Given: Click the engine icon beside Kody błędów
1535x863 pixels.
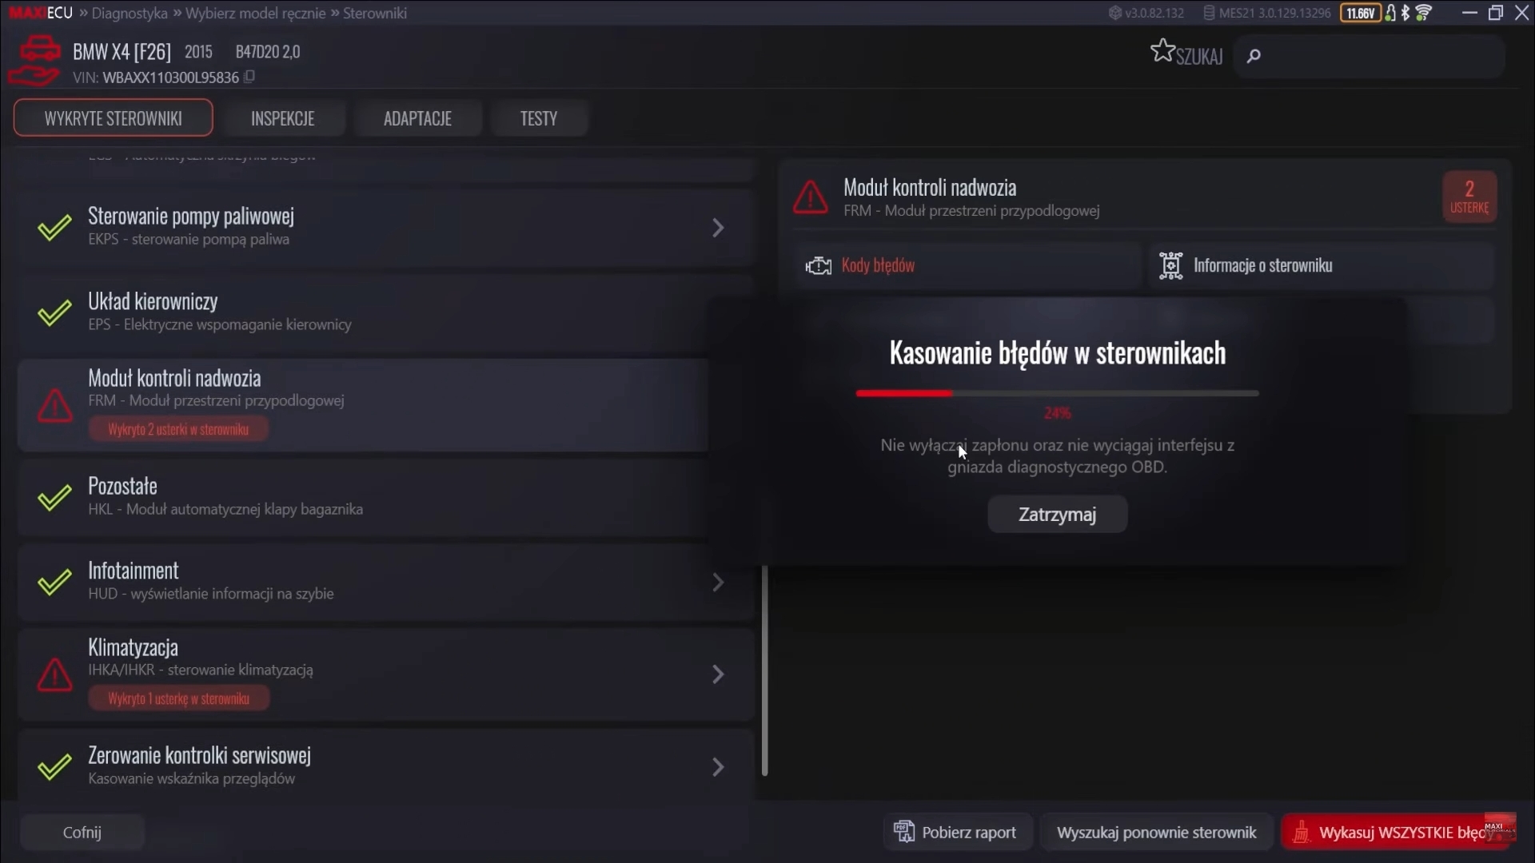Looking at the screenshot, I should (x=818, y=266).
